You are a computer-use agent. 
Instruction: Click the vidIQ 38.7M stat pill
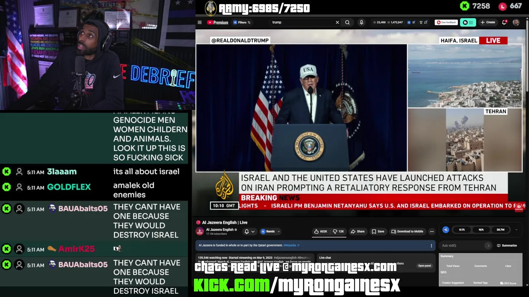[x=500, y=230]
